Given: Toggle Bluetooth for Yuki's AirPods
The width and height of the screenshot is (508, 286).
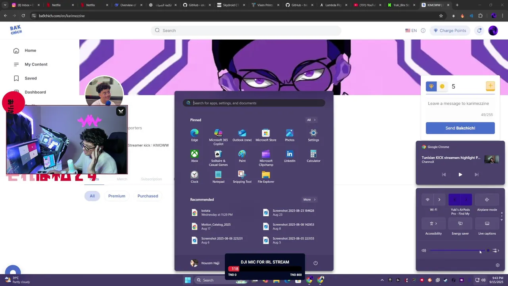Looking at the screenshot, I should coord(454,199).
